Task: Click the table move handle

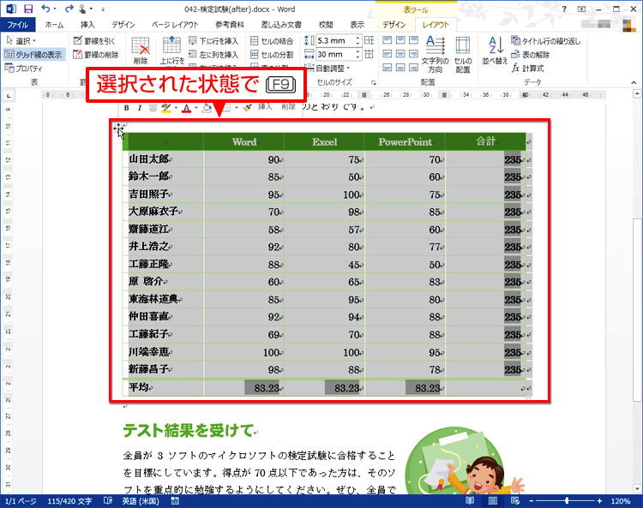Action: pos(118,128)
